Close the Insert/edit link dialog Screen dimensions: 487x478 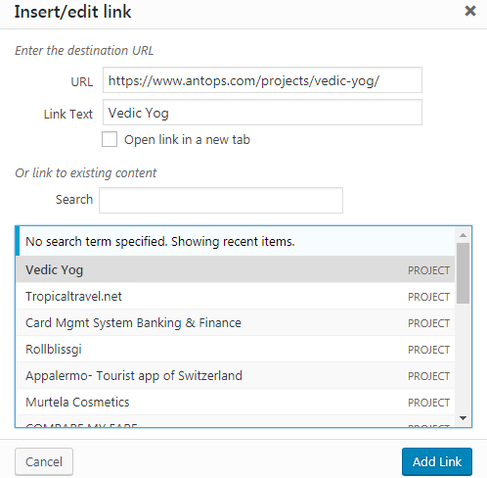coord(470,11)
